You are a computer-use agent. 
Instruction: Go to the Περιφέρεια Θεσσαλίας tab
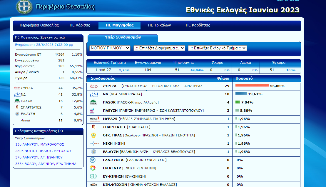point(39,25)
